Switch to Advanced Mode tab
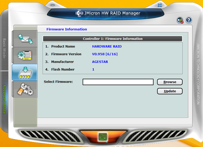 coord(4,99)
